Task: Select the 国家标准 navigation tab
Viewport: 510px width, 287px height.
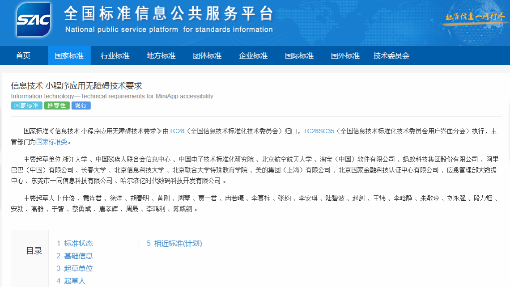Action: coord(69,56)
